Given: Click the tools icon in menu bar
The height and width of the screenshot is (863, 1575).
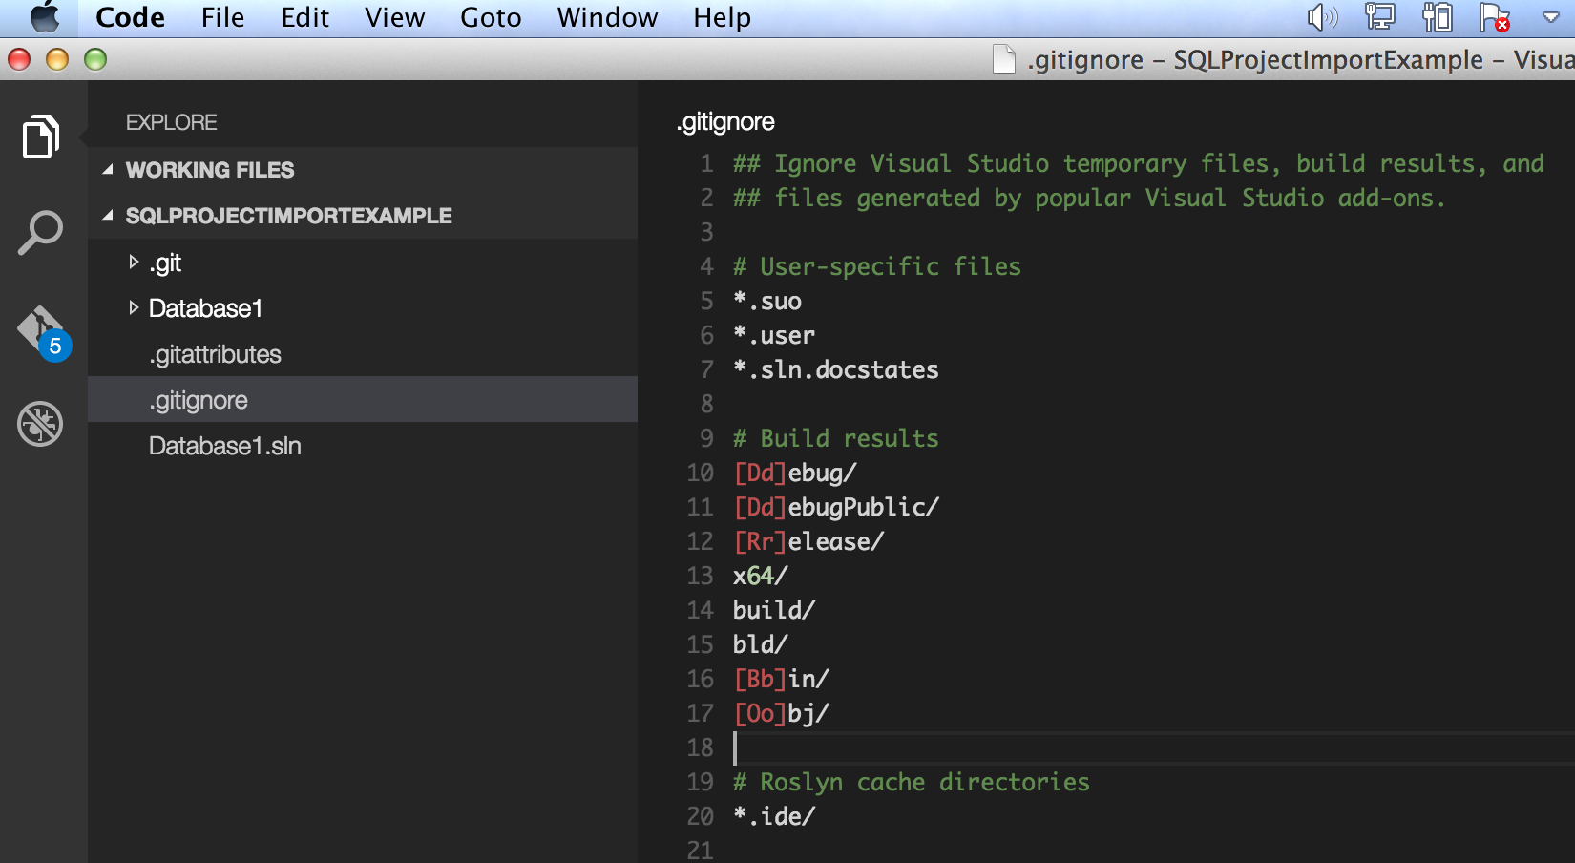Looking at the screenshot, I should pos(1437,17).
